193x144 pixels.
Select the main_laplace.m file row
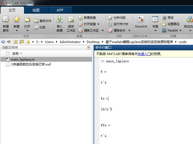tap(46, 59)
